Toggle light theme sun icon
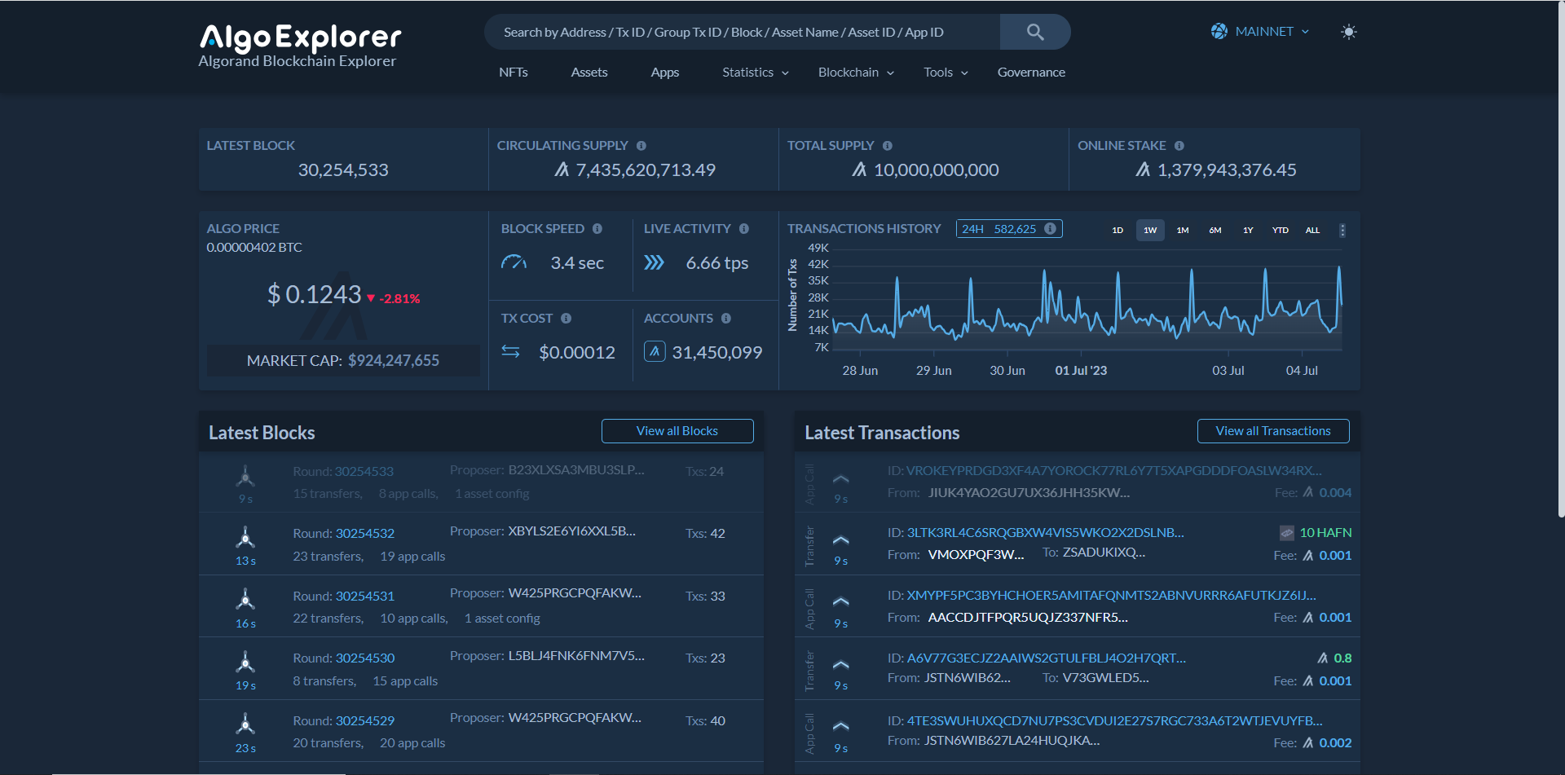This screenshot has width=1565, height=775. tap(1349, 32)
